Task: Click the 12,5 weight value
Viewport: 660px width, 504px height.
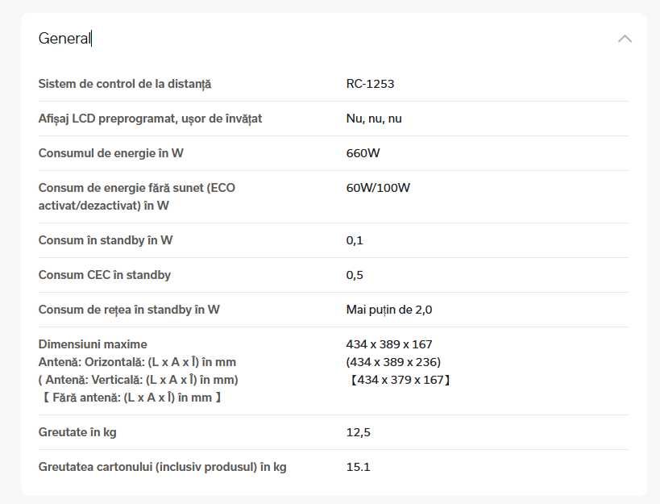Action: coord(358,432)
